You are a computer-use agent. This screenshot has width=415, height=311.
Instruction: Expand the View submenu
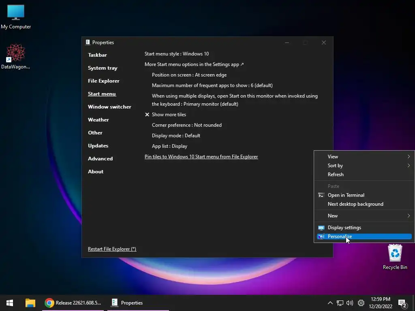point(364,157)
